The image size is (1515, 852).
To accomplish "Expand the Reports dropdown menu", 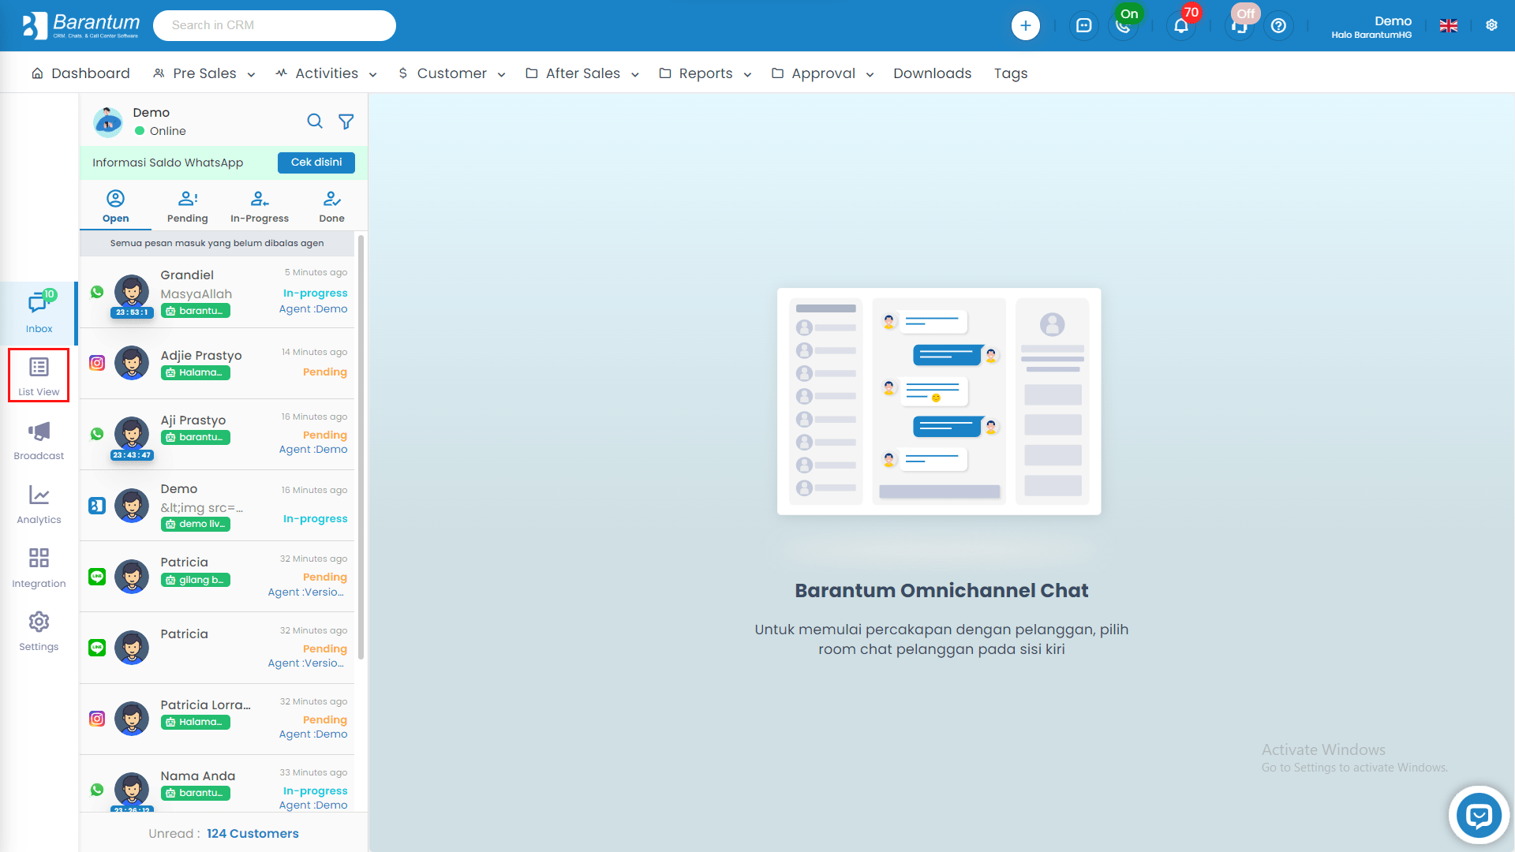I will pos(705,73).
